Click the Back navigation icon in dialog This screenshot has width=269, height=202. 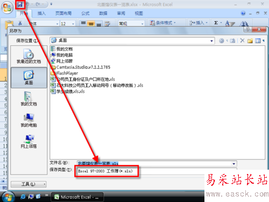[x=222, y=41]
